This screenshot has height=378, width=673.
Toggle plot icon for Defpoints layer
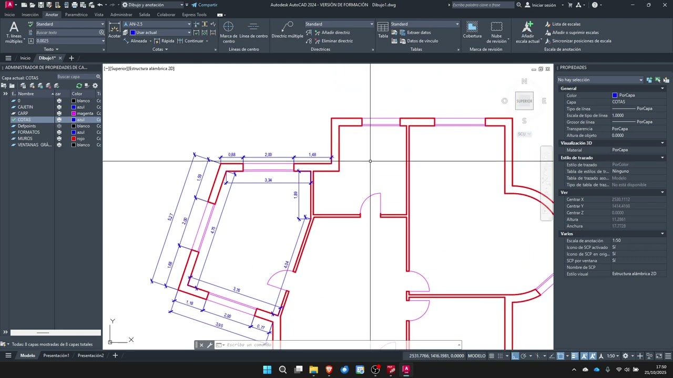click(x=59, y=126)
